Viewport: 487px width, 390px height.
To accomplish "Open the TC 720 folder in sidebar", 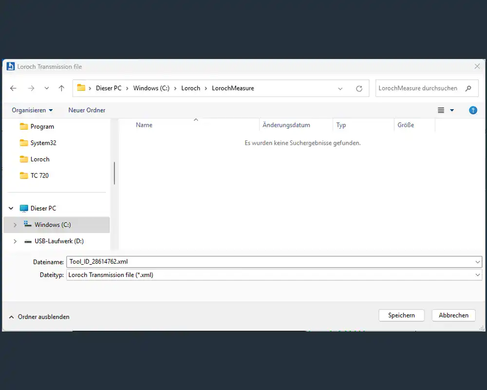I will point(39,175).
